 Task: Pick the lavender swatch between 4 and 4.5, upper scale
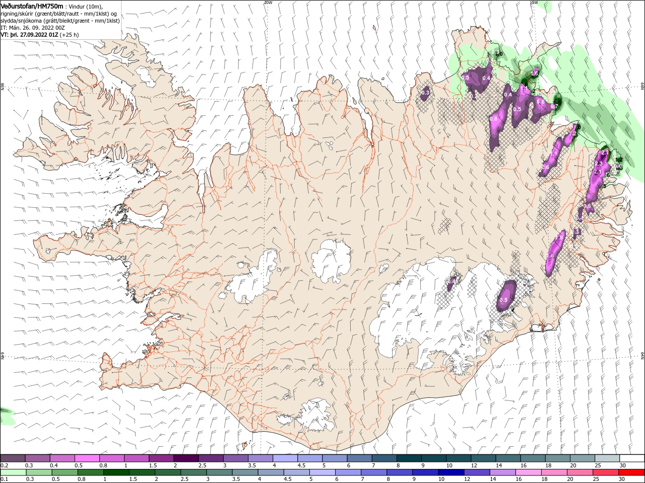(x=284, y=458)
